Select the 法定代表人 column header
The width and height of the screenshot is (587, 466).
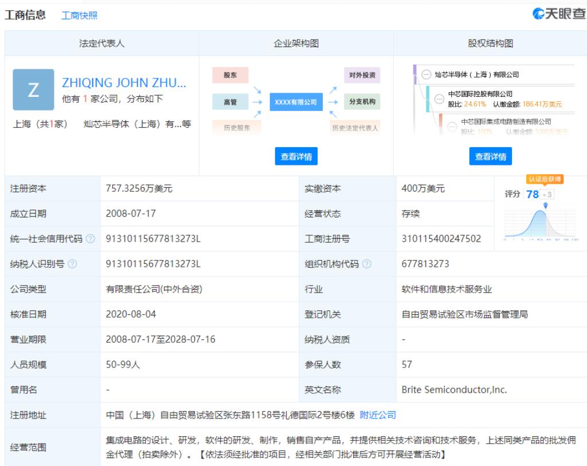click(x=101, y=44)
